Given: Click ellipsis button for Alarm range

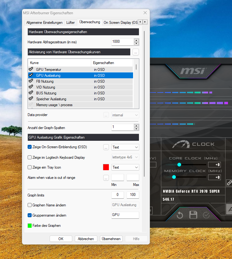Looking at the screenshot, I should click(x=106, y=178).
